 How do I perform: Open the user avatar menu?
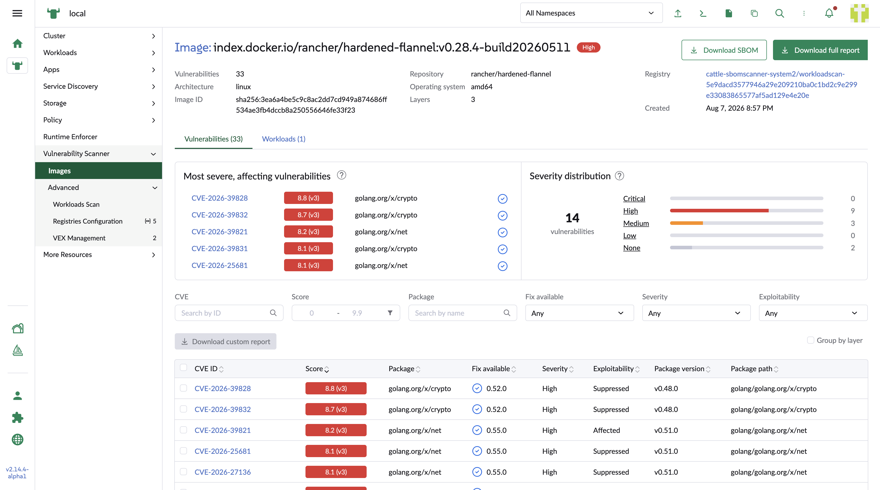pyautogui.click(x=859, y=13)
